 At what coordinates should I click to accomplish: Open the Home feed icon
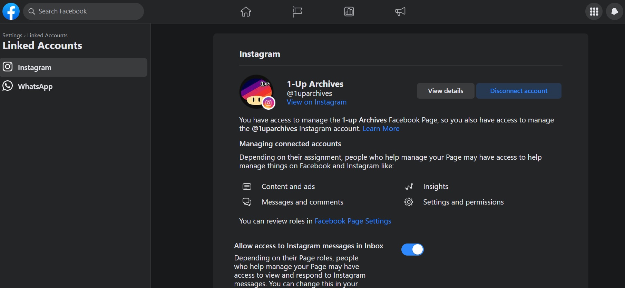(246, 12)
